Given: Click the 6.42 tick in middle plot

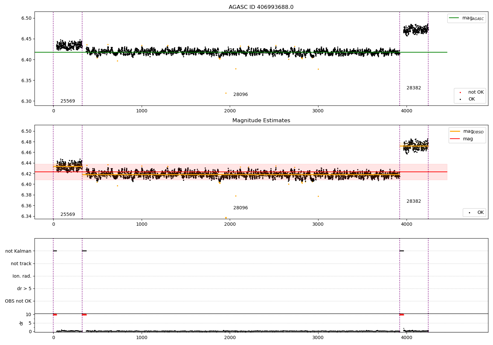Looking at the screenshot, I should pyautogui.click(x=26, y=174).
